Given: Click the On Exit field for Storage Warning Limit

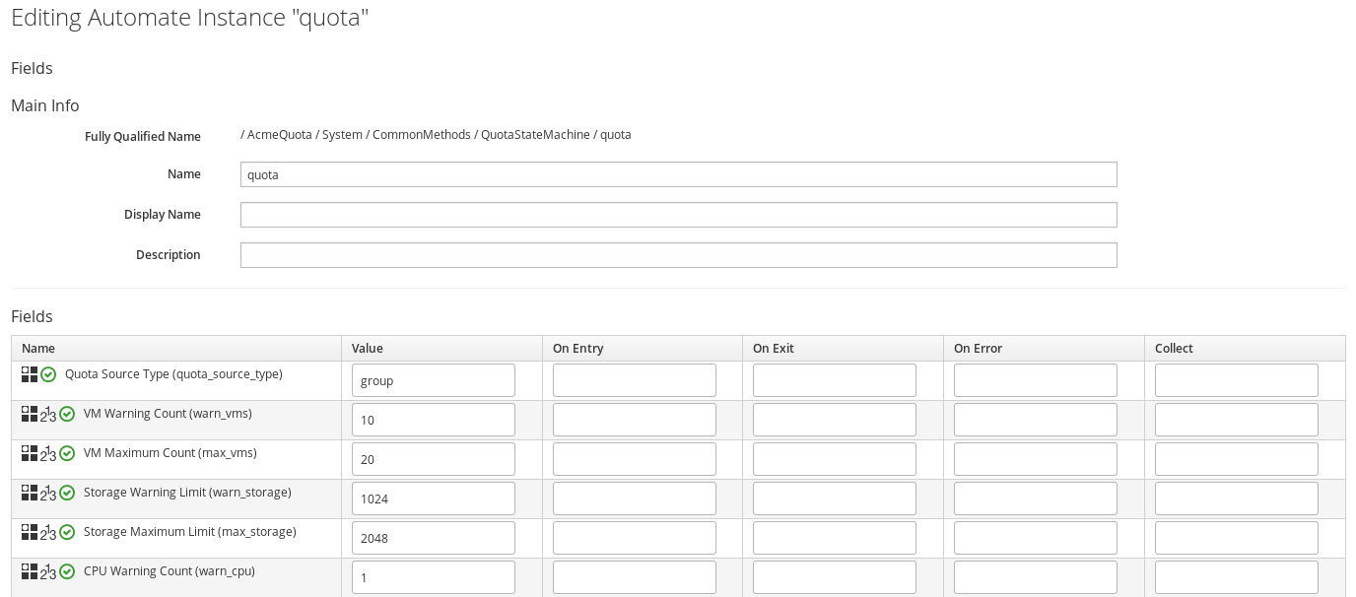Looking at the screenshot, I should click(x=834, y=498).
